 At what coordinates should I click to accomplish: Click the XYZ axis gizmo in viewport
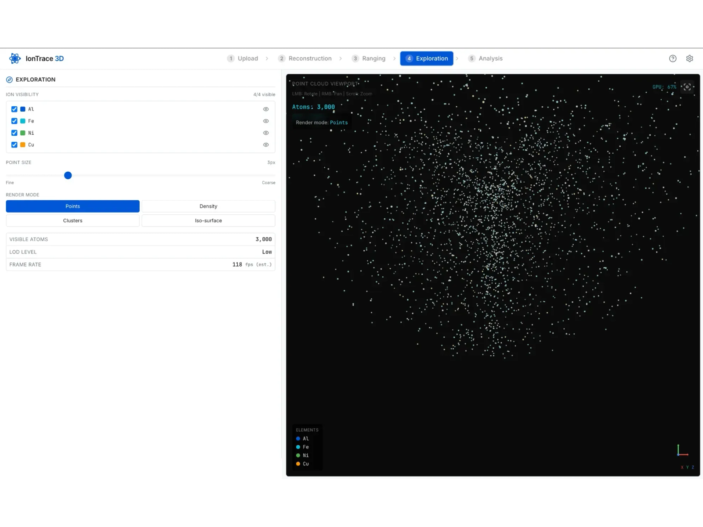click(x=682, y=451)
